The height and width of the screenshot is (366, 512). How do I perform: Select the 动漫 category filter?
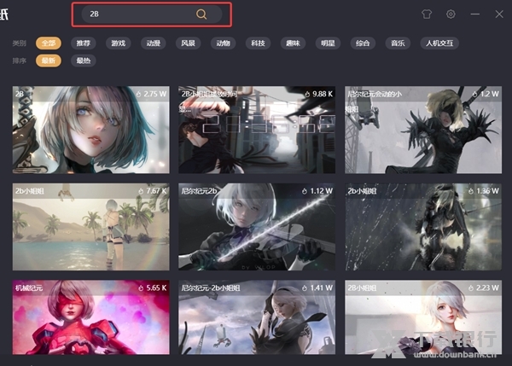tap(153, 44)
